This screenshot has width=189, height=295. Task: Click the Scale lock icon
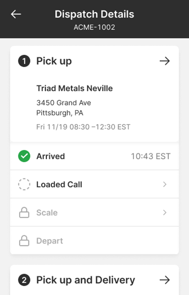click(24, 213)
